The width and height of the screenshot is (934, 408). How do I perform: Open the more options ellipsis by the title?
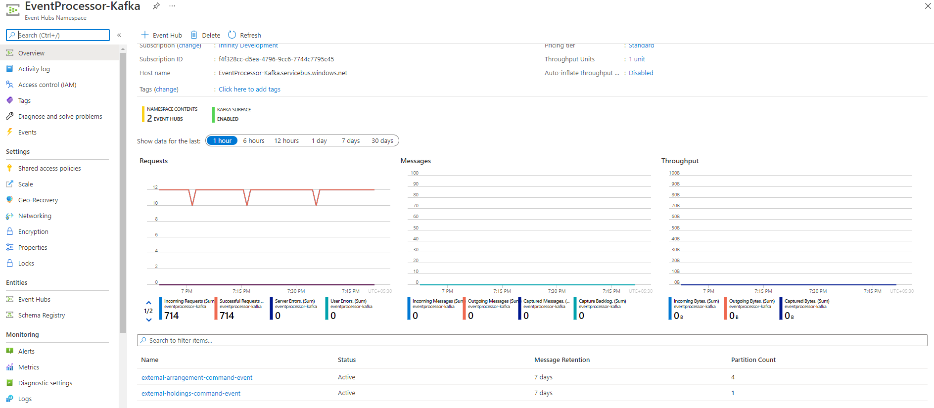tap(172, 6)
